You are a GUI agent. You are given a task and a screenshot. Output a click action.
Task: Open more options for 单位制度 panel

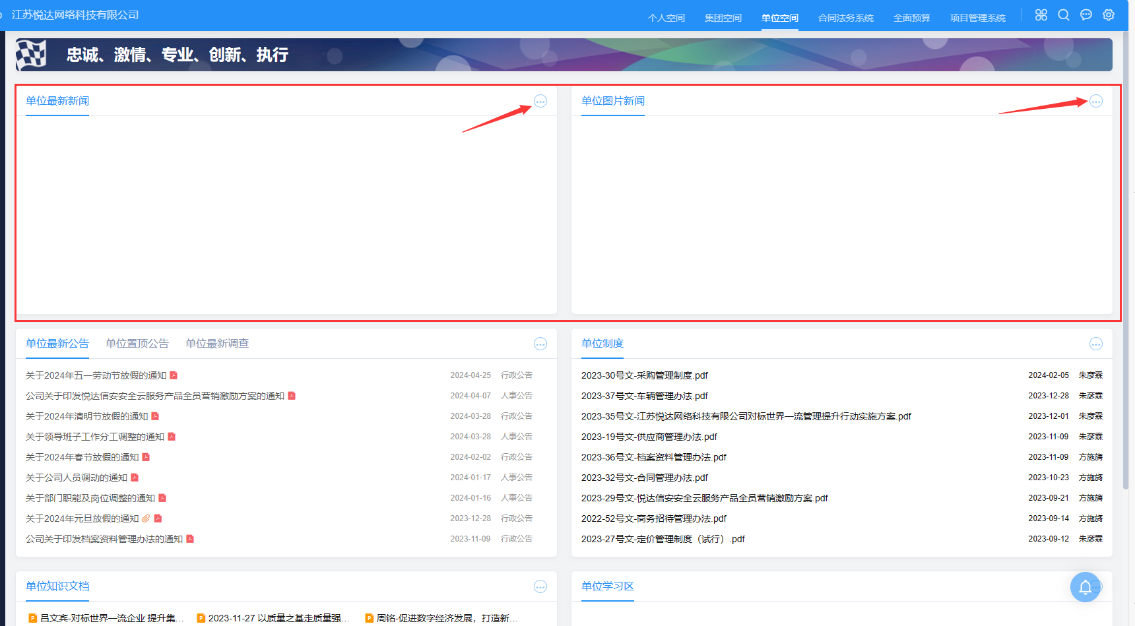click(1096, 344)
